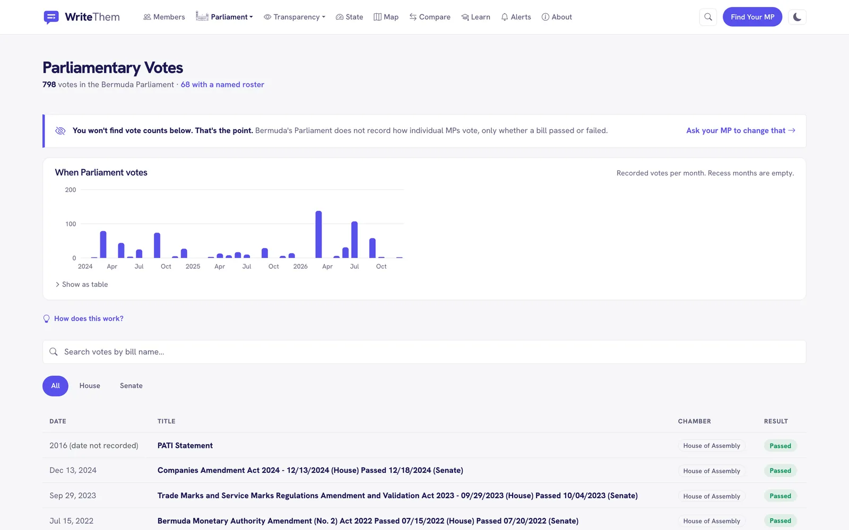Click the search magnifier icon in header
849x530 pixels.
[708, 17]
